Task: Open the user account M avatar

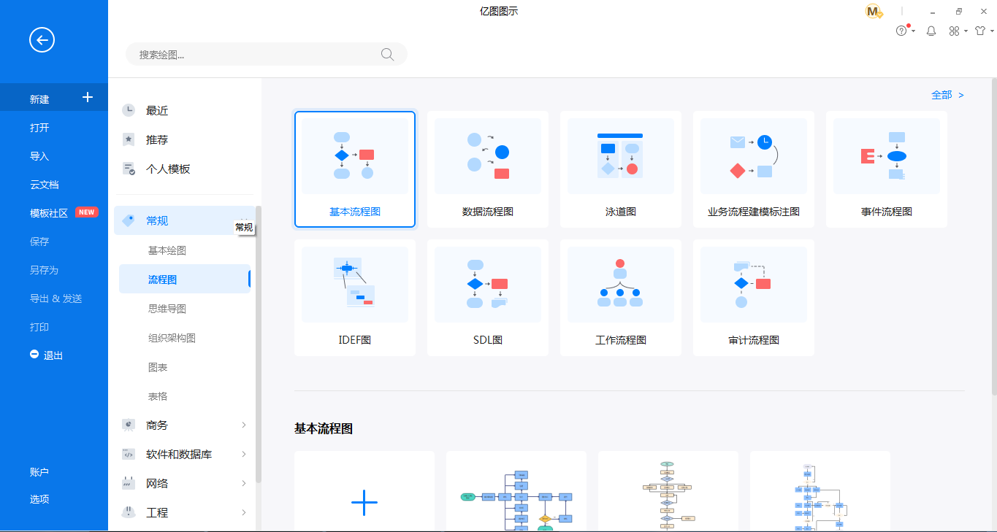Action: point(874,12)
